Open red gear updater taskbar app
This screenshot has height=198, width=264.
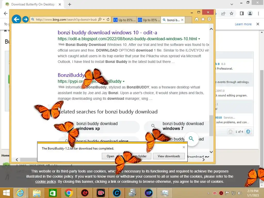(x=85, y=193)
